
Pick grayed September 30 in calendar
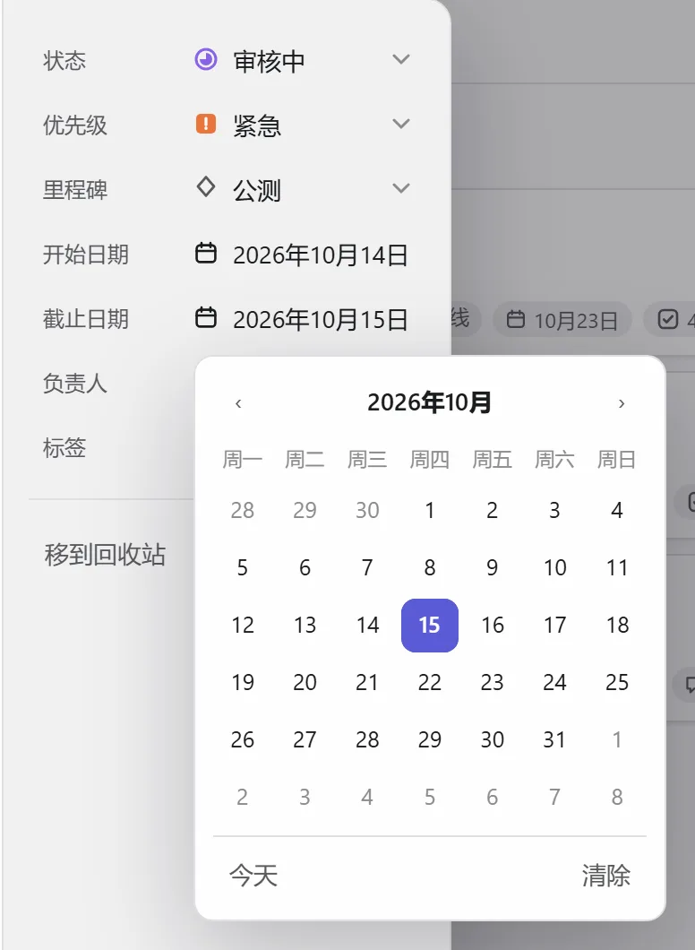[x=367, y=510]
